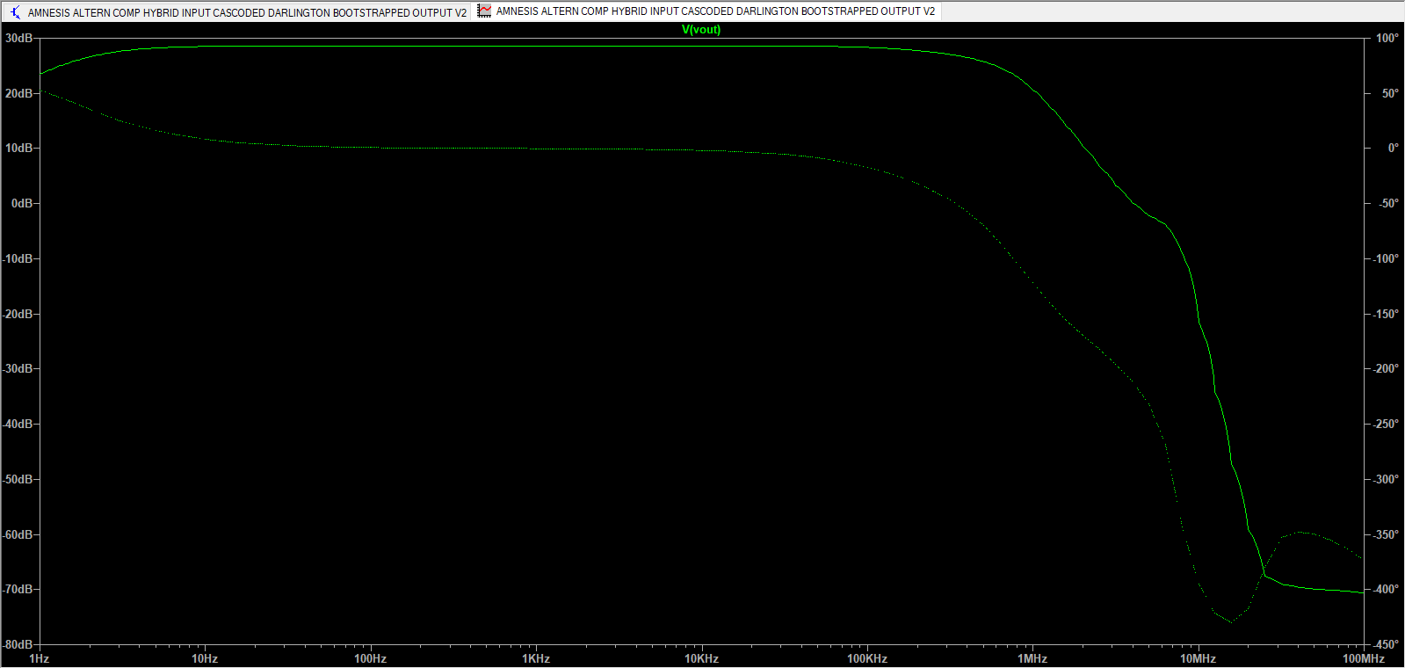Click the 1Hz frequency axis label
The height and width of the screenshot is (668, 1405).
(x=39, y=658)
